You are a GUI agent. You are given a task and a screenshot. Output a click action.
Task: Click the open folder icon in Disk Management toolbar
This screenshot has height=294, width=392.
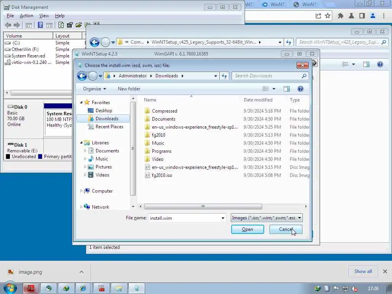click(x=78, y=25)
